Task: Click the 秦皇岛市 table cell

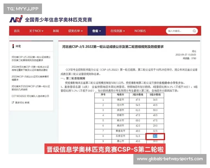Action: click(120, 131)
